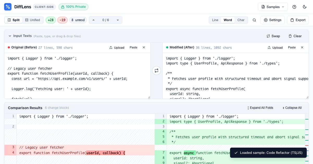
Task: Click the -19 deletions badge
Action: coord(63,20)
